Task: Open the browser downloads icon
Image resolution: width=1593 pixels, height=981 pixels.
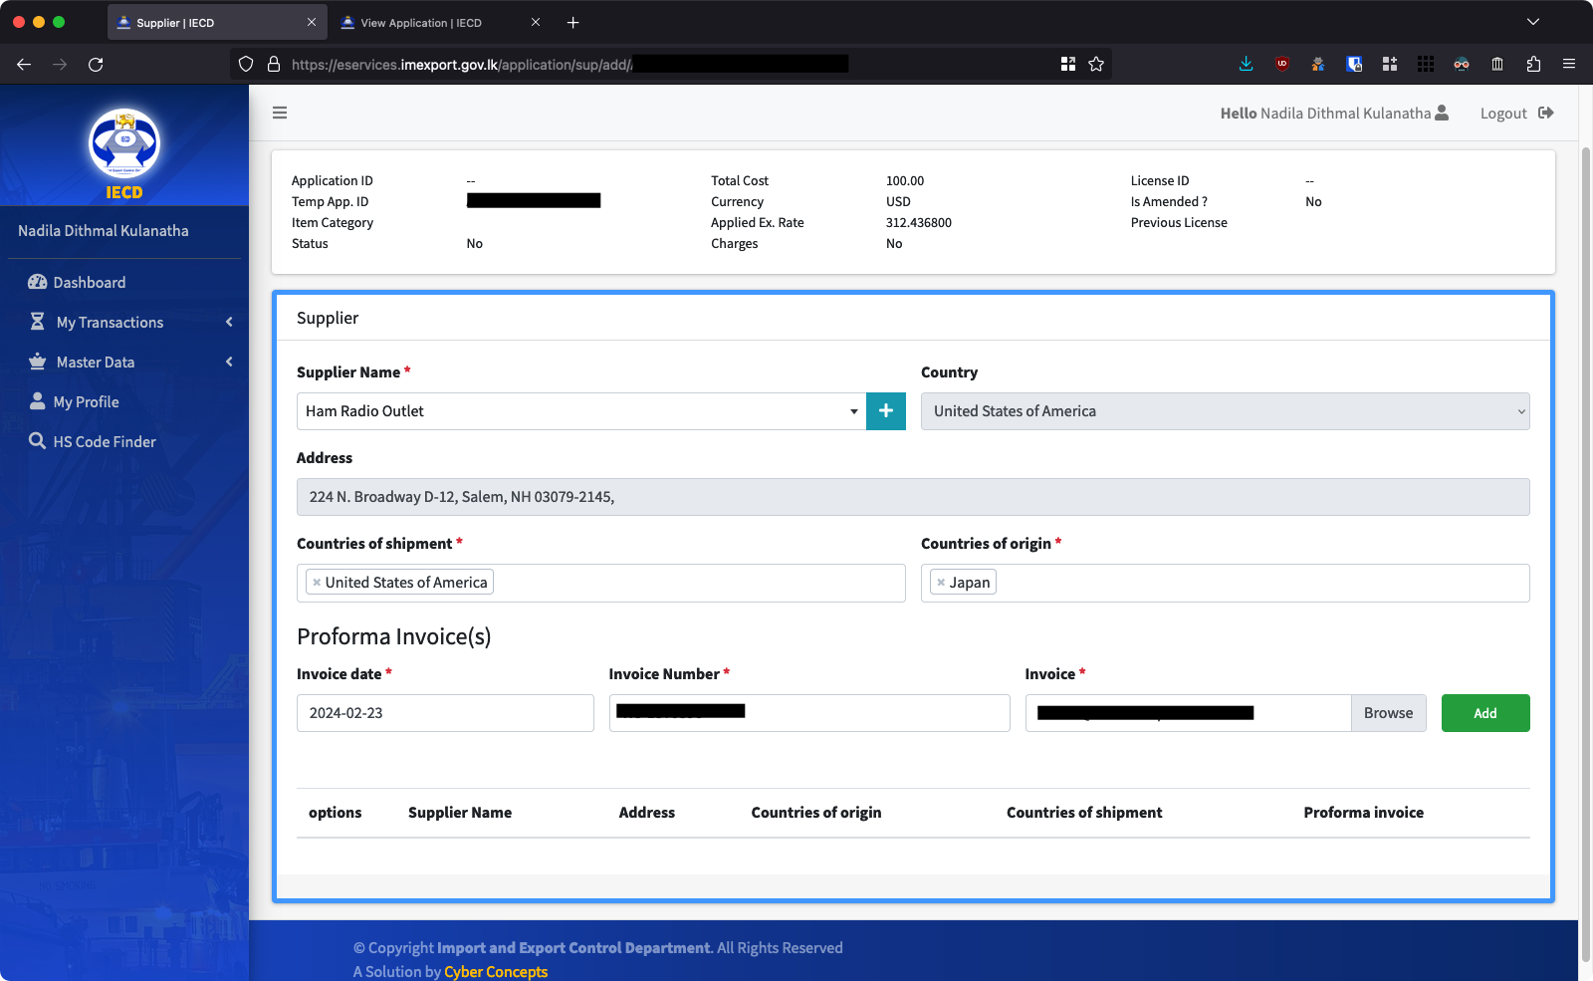Action: coord(1246,64)
